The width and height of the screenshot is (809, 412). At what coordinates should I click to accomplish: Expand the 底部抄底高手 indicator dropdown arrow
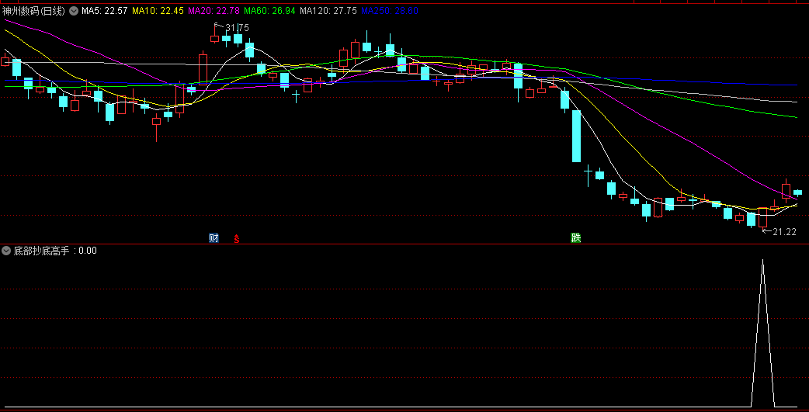6,251
